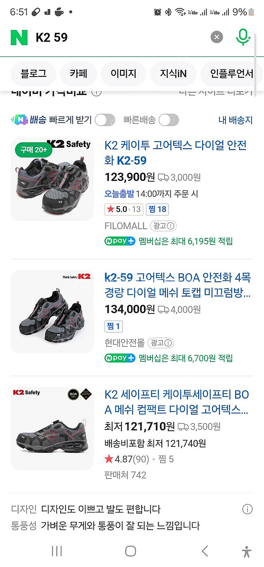Tap the accessibility figure icon
Viewport: 264px width, 567px height.
(x=247, y=551)
